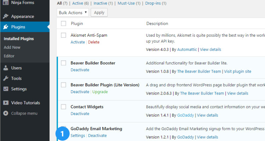Click Upgrade for Beaver Builder Plugin

click(x=100, y=92)
